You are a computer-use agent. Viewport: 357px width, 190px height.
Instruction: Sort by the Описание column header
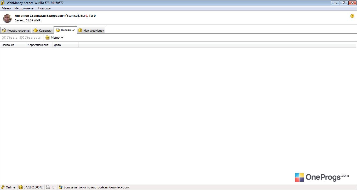pos(13,45)
